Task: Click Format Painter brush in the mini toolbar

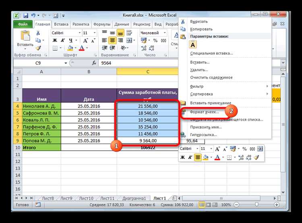Action: click(x=256, y=158)
